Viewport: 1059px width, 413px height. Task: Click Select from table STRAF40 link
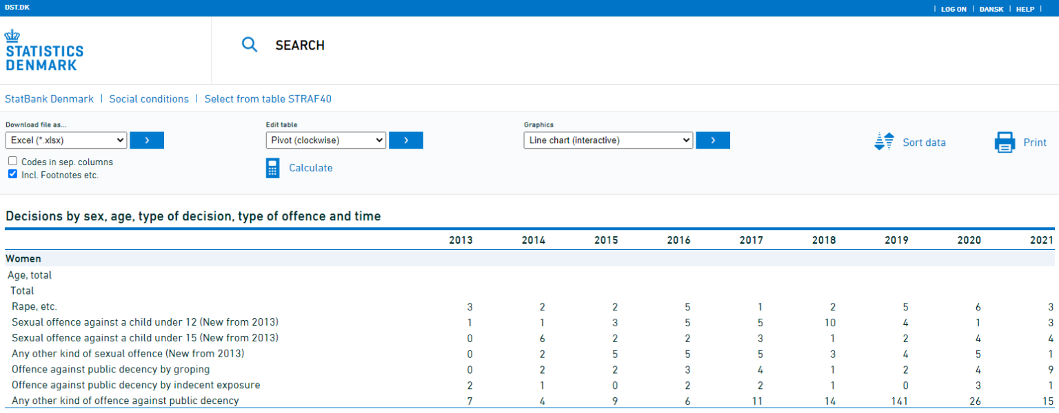click(x=268, y=99)
